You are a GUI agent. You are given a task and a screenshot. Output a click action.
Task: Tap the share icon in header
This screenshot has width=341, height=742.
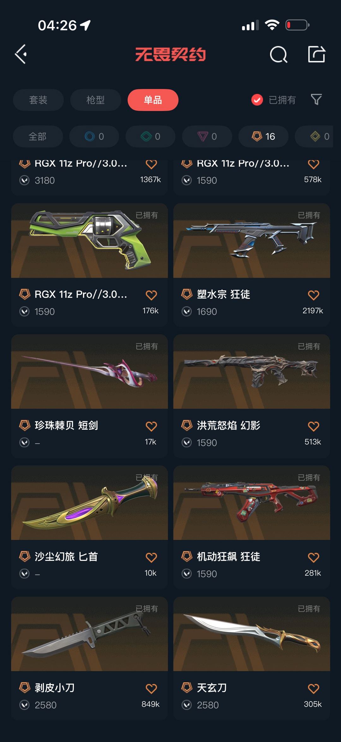coord(317,54)
